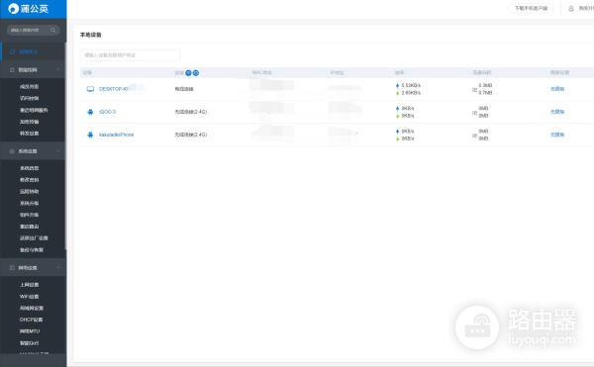Open 局域网设置 in the sidebar
The height and width of the screenshot is (367, 594).
32,308
